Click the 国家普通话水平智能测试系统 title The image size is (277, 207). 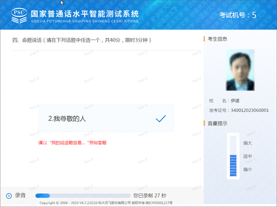tap(85, 14)
